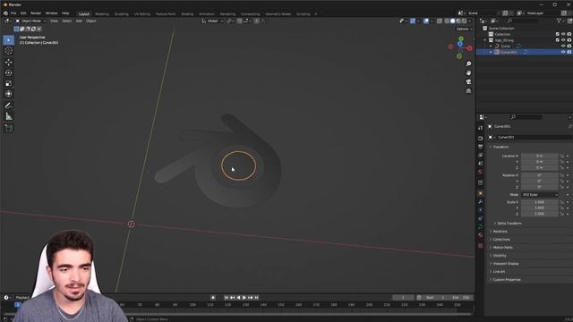Open the XYZ Euler rotation mode dropdown
This screenshot has width=573, height=322.
pyautogui.click(x=540, y=195)
